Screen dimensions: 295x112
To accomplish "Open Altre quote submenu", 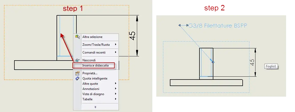I will [x=96, y=84].
